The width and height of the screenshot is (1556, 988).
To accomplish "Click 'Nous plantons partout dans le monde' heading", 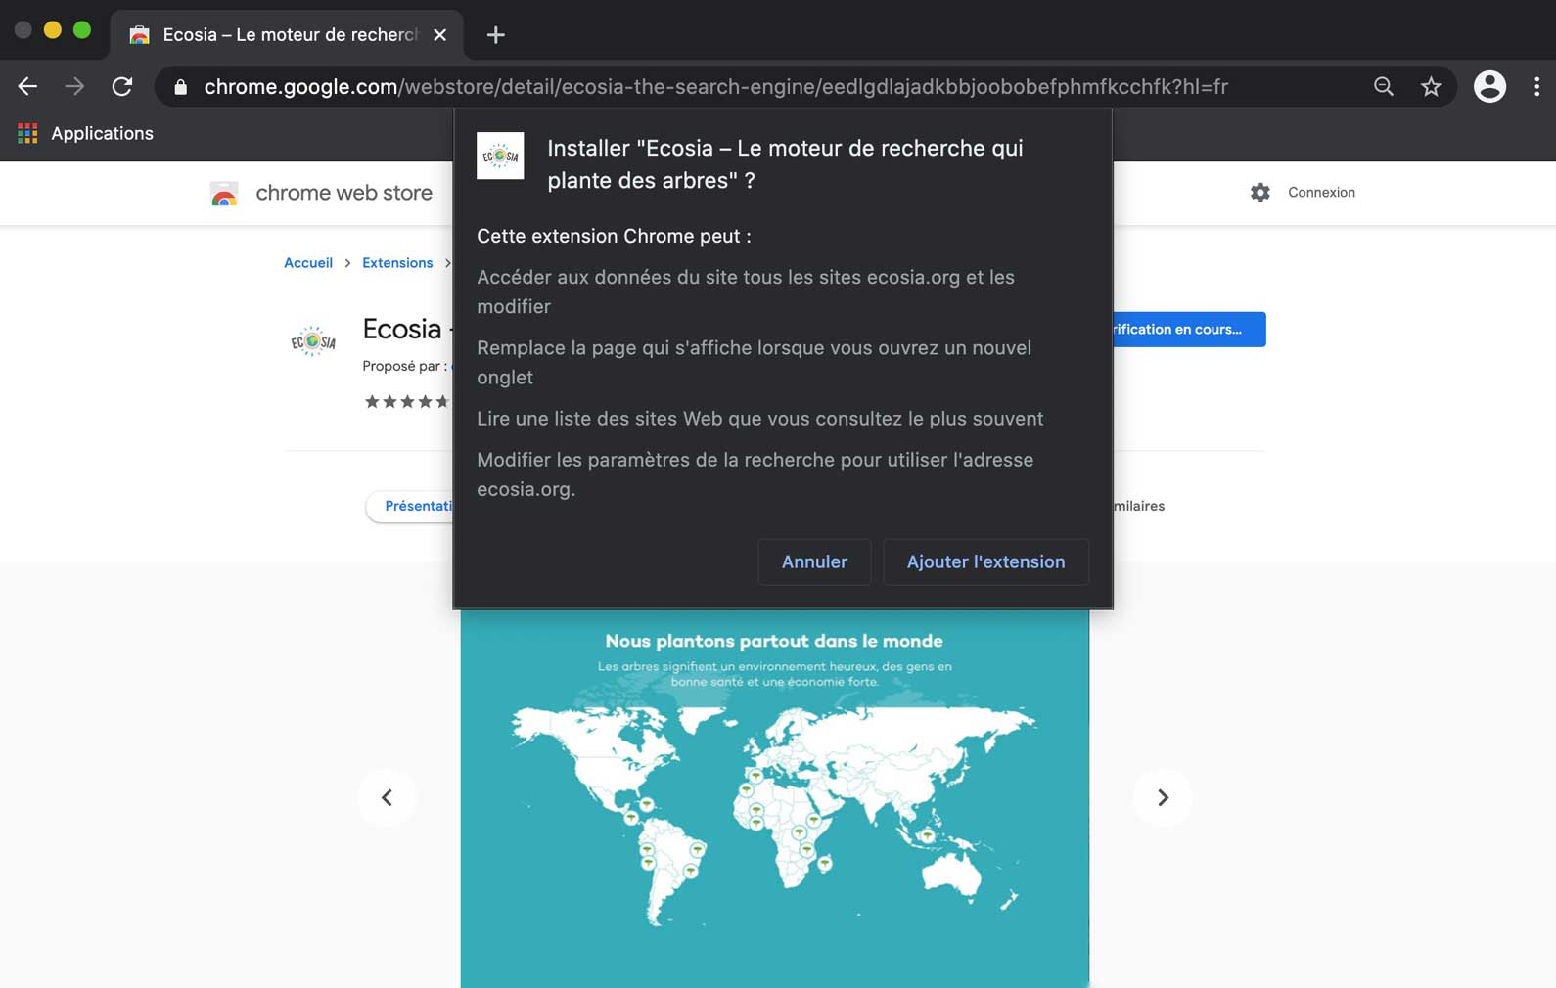I will coord(774,641).
